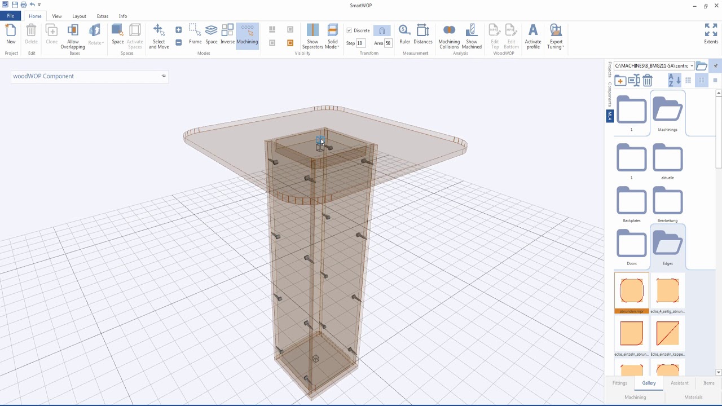Click the Step value field
This screenshot has height=406, width=722.
click(x=360, y=43)
